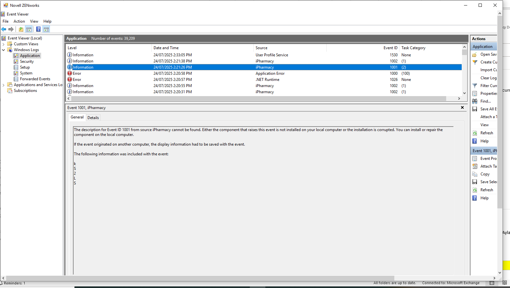The height and width of the screenshot is (288, 510).
Task: Click the Open Saved Log icon
Action: point(475,54)
